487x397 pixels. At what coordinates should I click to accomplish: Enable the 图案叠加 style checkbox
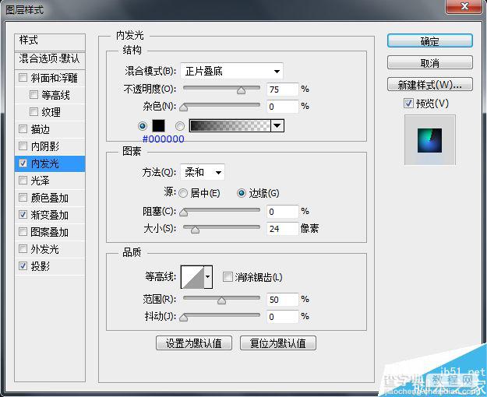(23, 231)
